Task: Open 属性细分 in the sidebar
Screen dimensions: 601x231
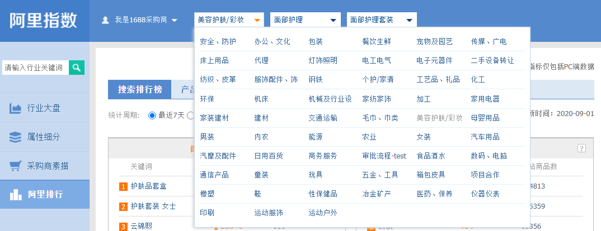Action: point(44,137)
